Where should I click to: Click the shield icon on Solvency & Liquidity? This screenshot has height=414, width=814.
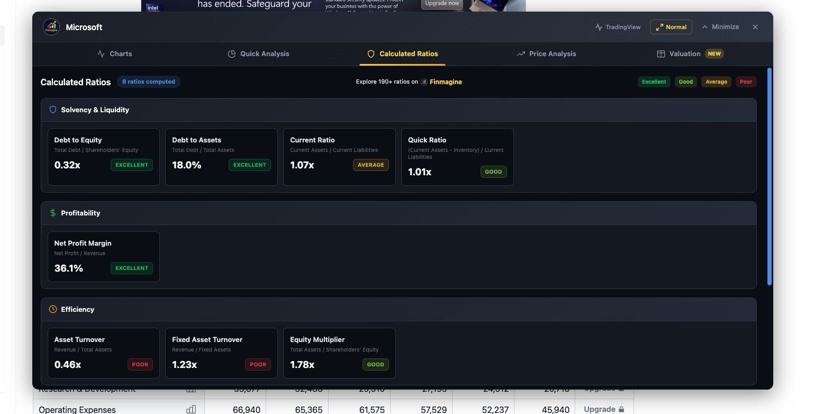53,110
